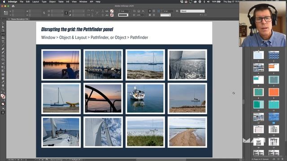Viewport: 287px width, 161px height.
Task: Open the Type menu
Action: pos(44,2)
